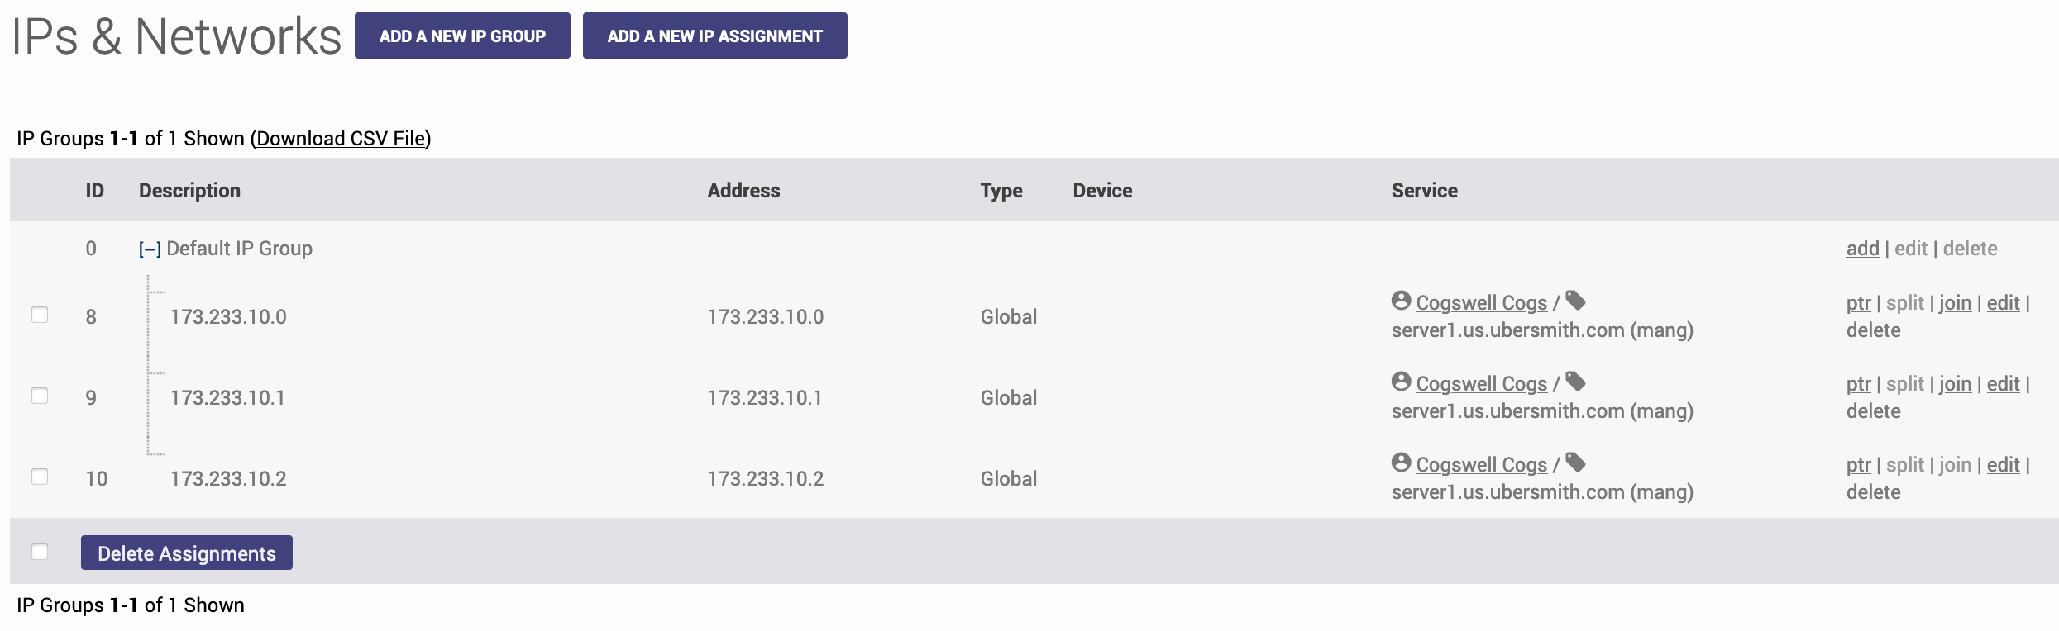Edit assignment 173.233.10.2
Viewport: 2059px width, 631px height.
coord(2003,465)
